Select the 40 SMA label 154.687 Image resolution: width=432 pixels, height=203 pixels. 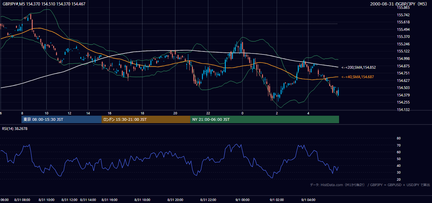point(358,77)
